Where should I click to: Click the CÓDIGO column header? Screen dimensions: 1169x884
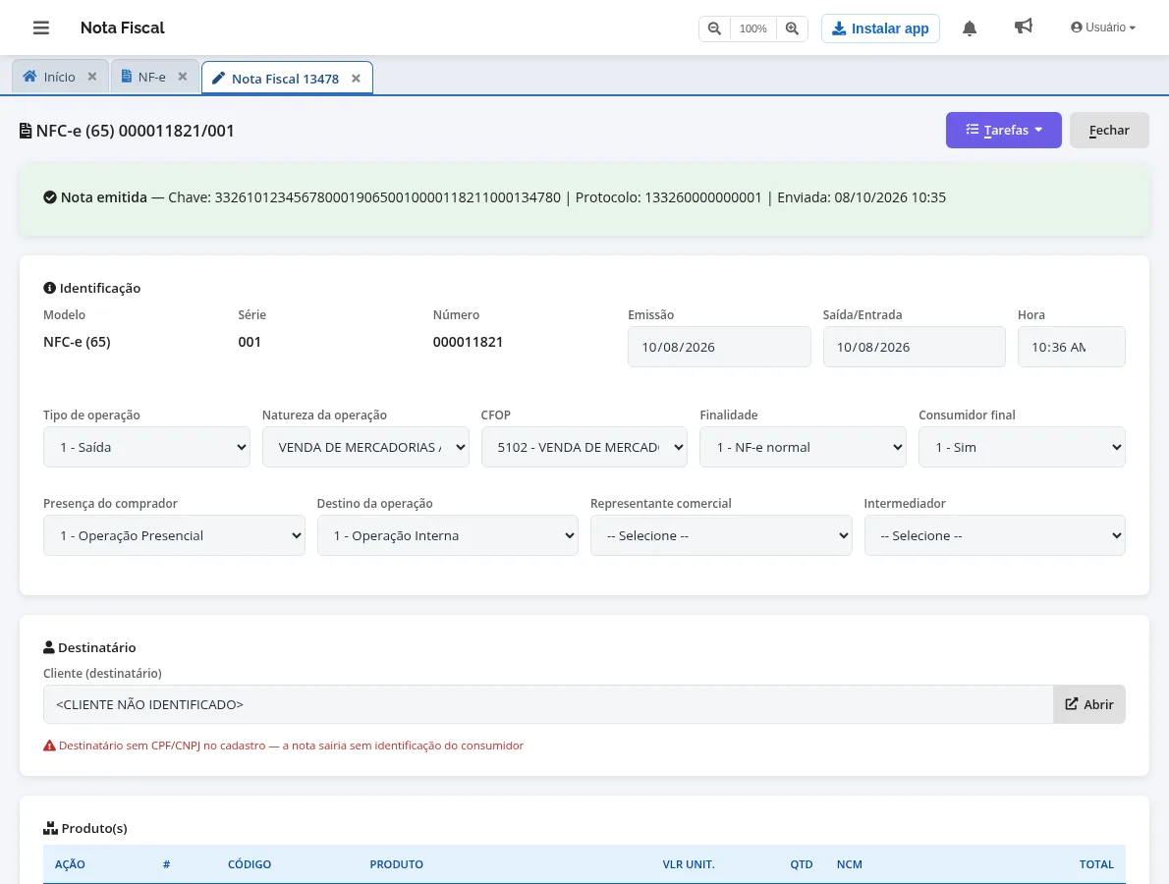(250, 864)
